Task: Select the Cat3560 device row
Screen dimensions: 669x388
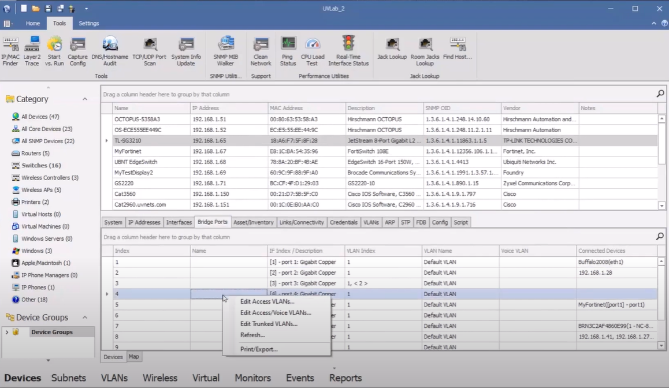Action: tap(380, 194)
